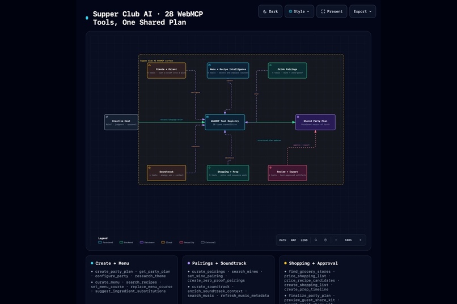The width and height of the screenshot is (457, 304).
Task: Select the Review + Export node
Action: (x=287, y=173)
